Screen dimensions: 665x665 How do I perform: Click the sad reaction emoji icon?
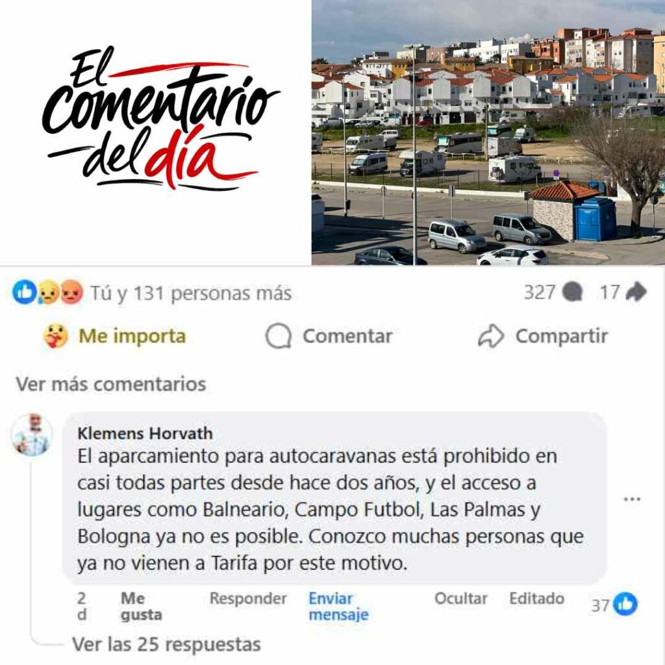coord(48,293)
